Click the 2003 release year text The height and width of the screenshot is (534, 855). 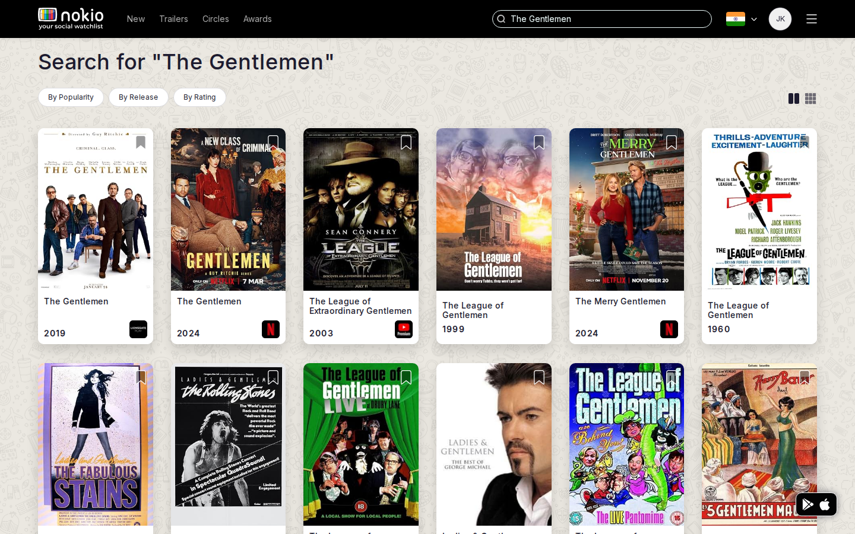coord(321,333)
